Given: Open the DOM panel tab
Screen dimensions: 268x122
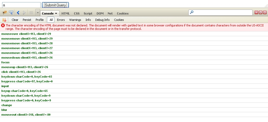Looking at the screenshot, I should (100, 13).
